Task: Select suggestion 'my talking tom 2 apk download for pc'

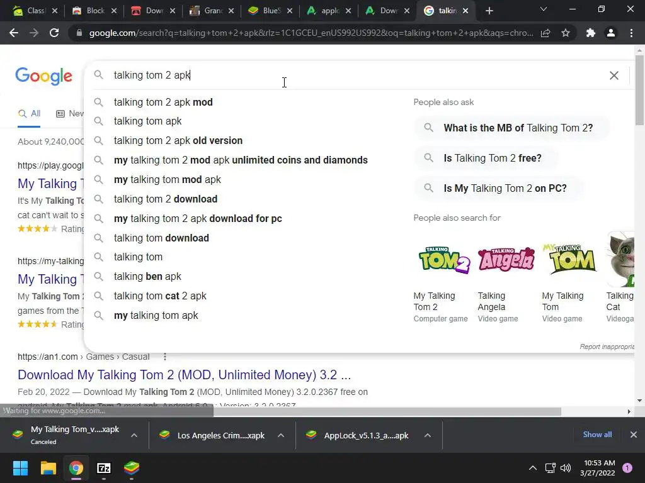Action: click(x=198, y=218)
